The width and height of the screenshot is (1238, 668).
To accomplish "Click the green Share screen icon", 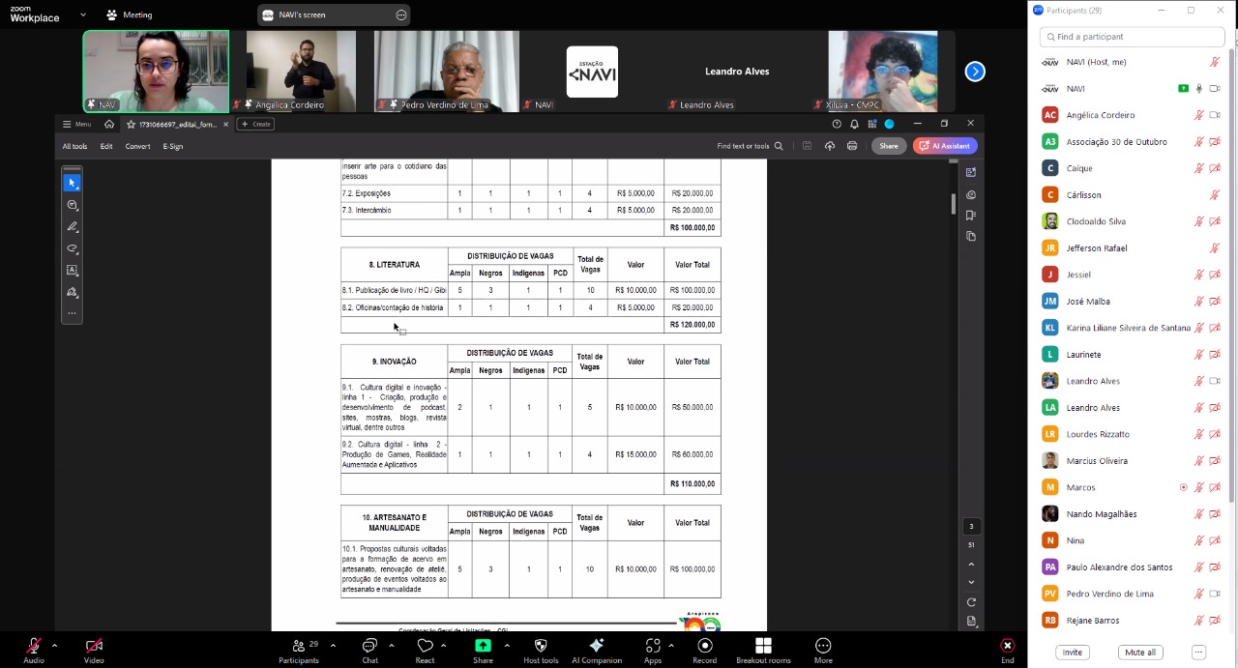I will pyautogui.click(x=483, y=647).
